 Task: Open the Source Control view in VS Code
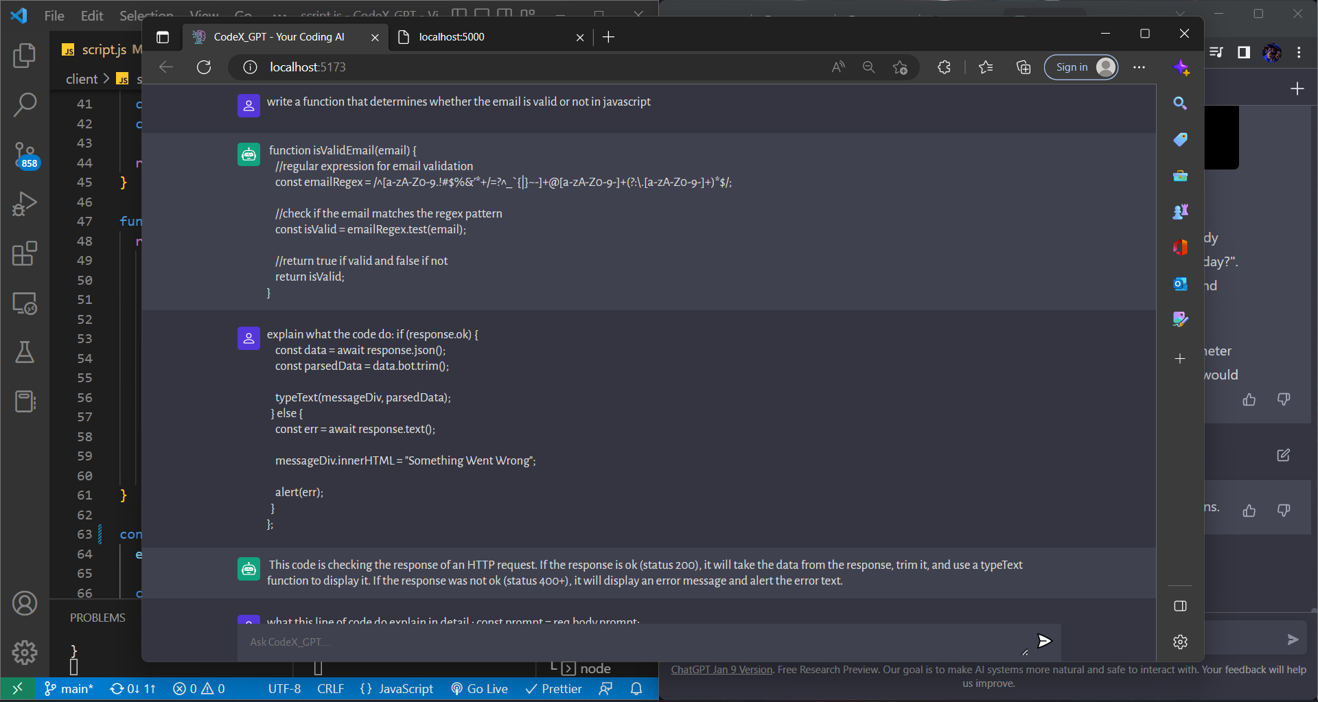coord(25,154)
